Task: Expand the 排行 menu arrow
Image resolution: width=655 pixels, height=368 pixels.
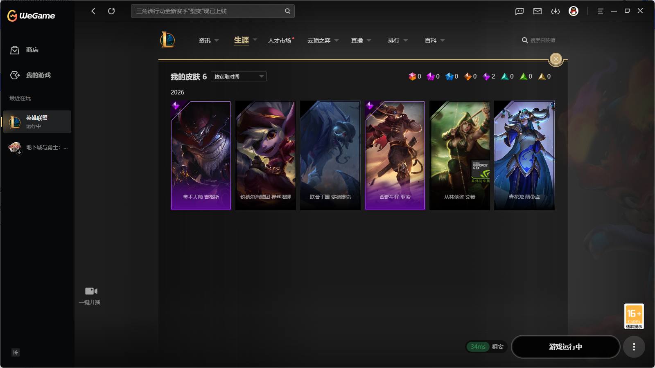Action: 406,40
